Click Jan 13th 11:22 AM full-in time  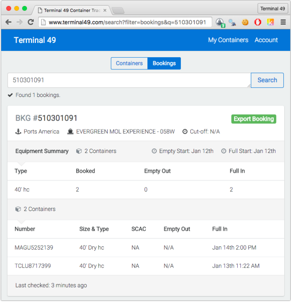236,266
